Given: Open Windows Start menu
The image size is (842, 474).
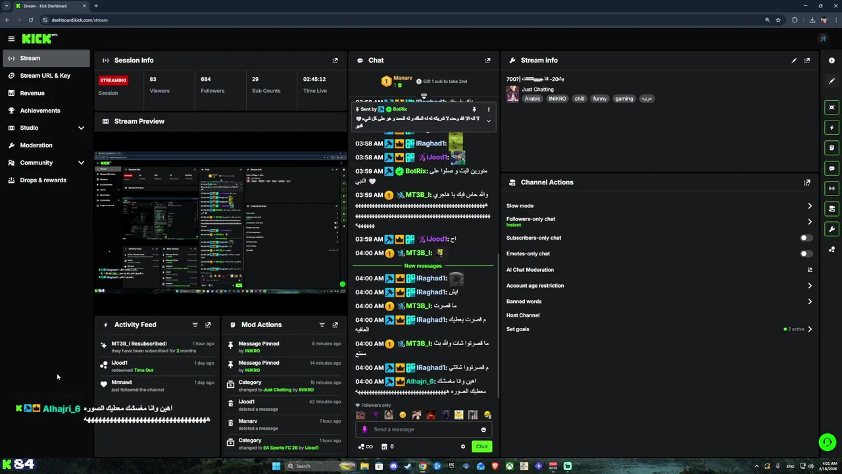Looking at the screenshot, I should click(x=276, y=466).
